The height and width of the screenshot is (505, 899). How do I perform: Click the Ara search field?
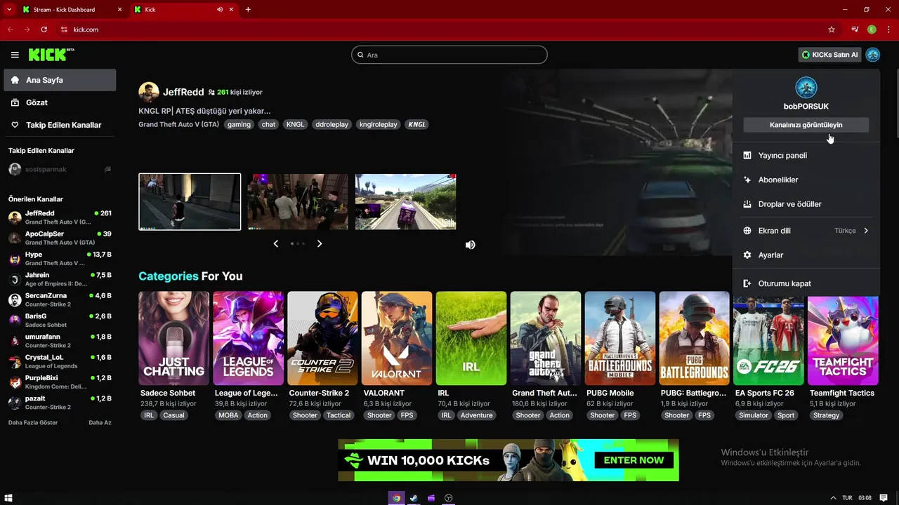449,55
